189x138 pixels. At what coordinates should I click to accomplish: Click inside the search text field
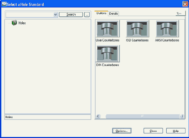pos(30,15)
